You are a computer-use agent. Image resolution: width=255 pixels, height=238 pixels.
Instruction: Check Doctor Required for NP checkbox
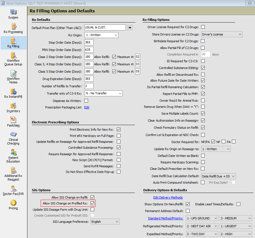pyautogui.click(x=224, y=142)
